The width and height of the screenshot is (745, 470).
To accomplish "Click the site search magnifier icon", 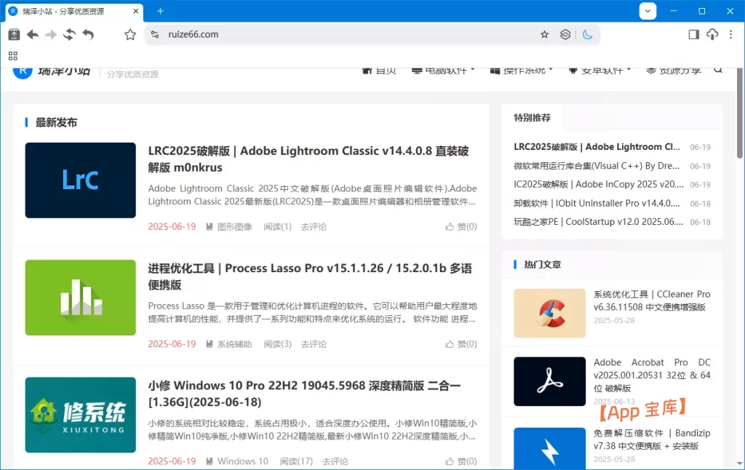I will [718, 69].
